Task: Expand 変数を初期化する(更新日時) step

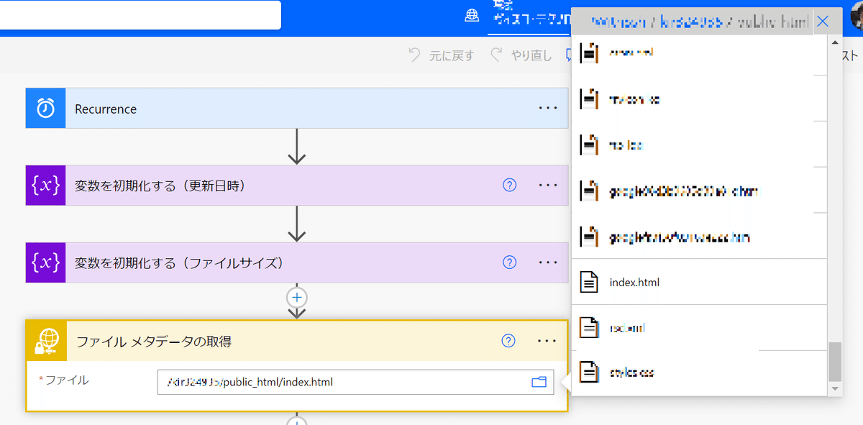Action: point(297,186)
